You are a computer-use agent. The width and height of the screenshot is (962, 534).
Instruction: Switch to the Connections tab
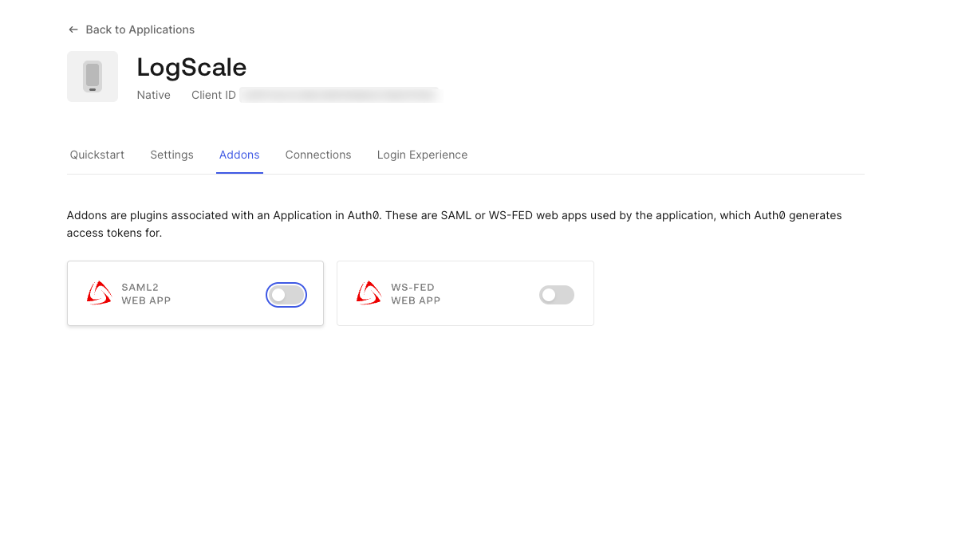click(317, 155)
